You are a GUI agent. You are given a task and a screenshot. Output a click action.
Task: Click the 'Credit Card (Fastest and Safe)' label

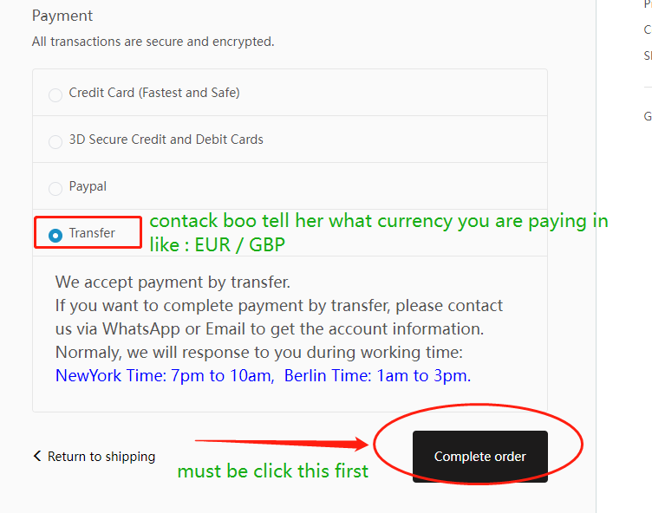(154, 93)
